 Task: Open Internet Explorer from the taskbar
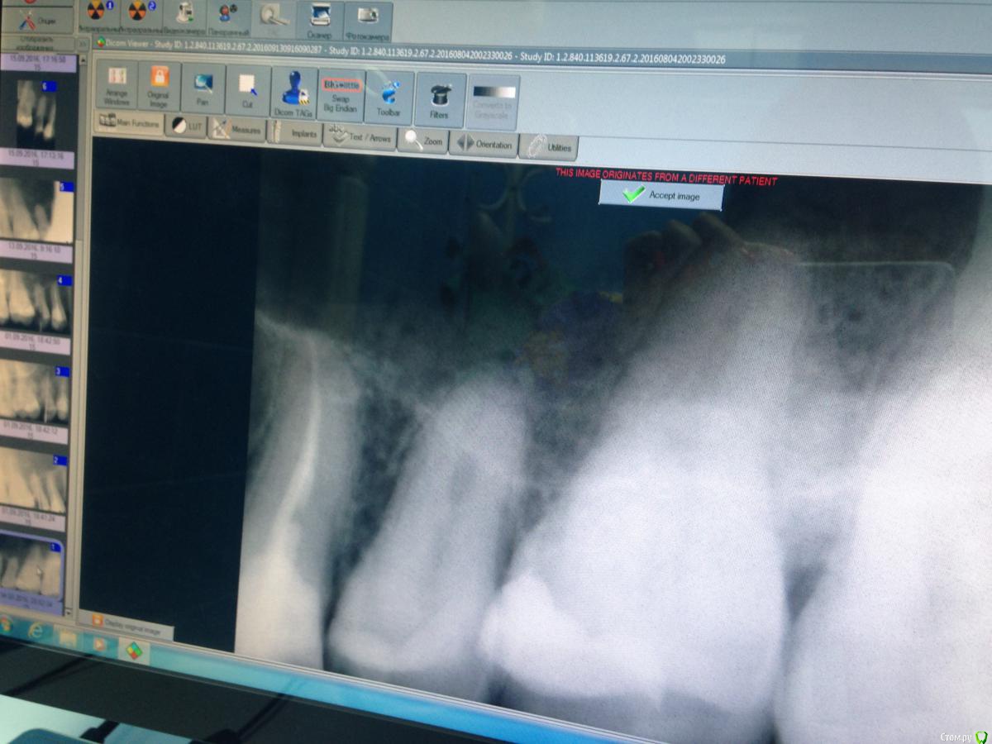pyautogui.click(x=35, y=631)
